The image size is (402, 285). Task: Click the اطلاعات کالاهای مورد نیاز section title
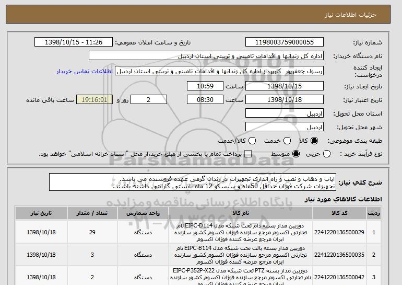(344, 199)
